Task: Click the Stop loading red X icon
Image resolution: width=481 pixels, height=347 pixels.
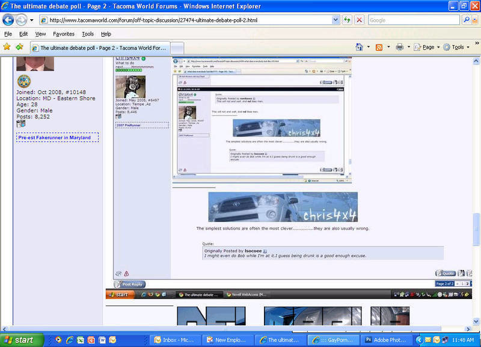Action: 359,20
